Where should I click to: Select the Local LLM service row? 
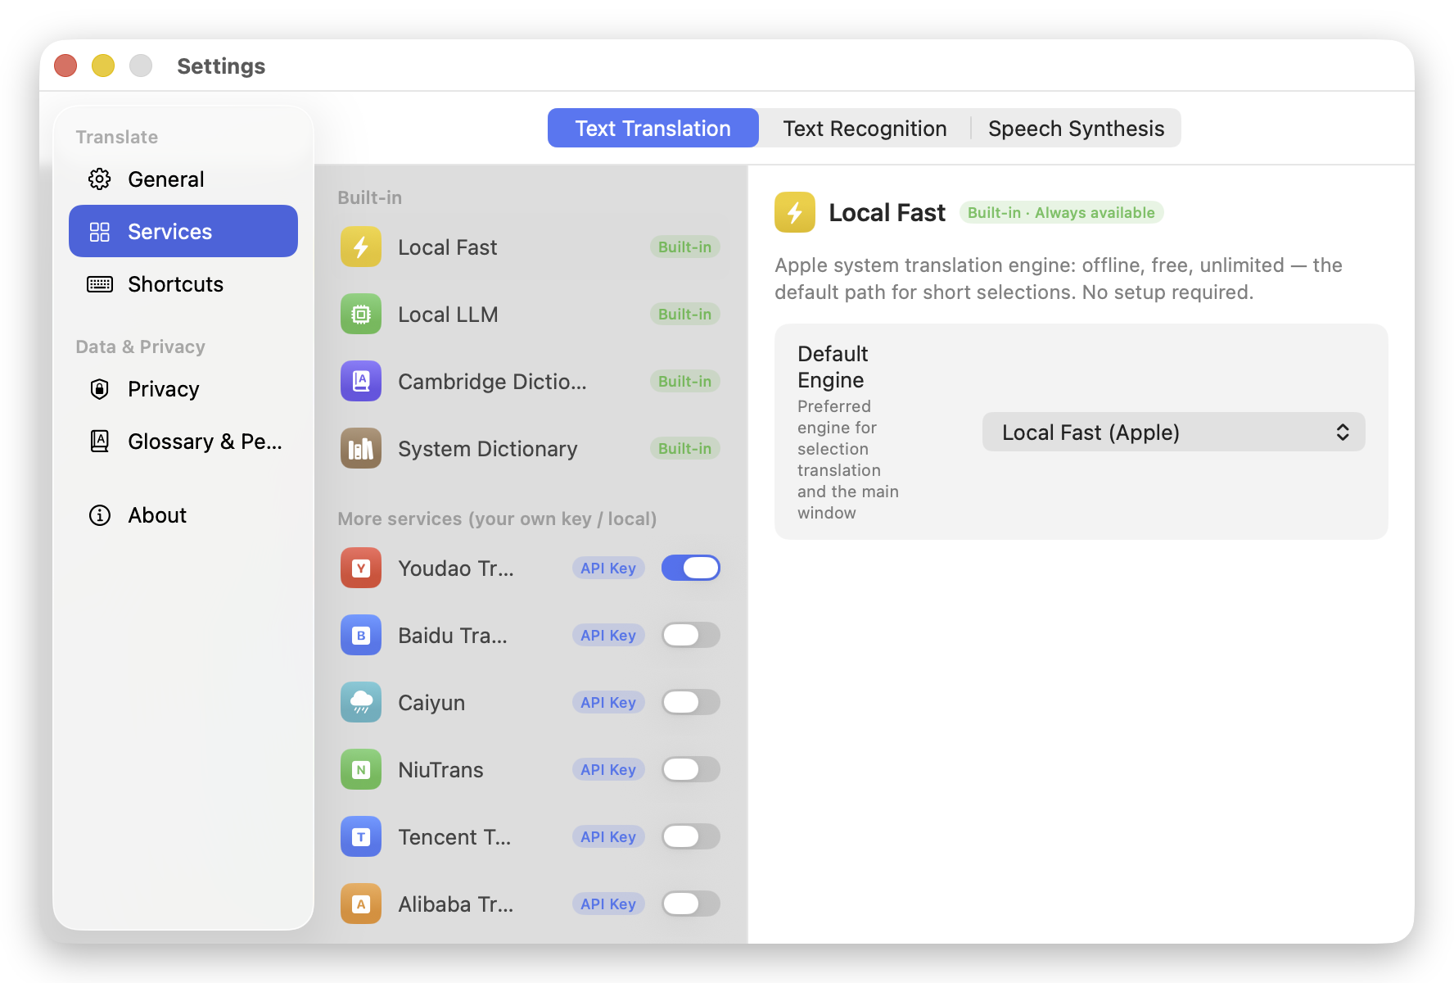pyautogui.click(x=531, y=315)
